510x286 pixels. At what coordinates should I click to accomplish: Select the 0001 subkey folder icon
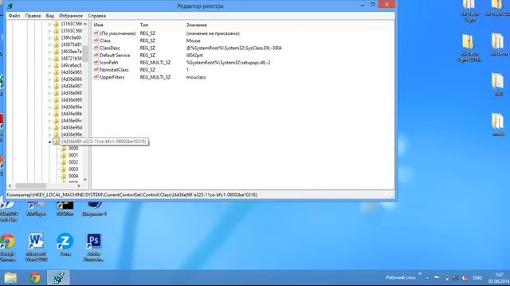coord(64,155)
